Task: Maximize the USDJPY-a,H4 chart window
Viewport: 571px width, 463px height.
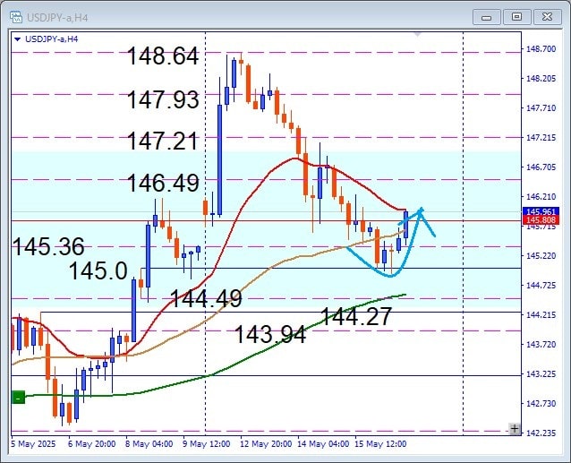Action: 516,17
